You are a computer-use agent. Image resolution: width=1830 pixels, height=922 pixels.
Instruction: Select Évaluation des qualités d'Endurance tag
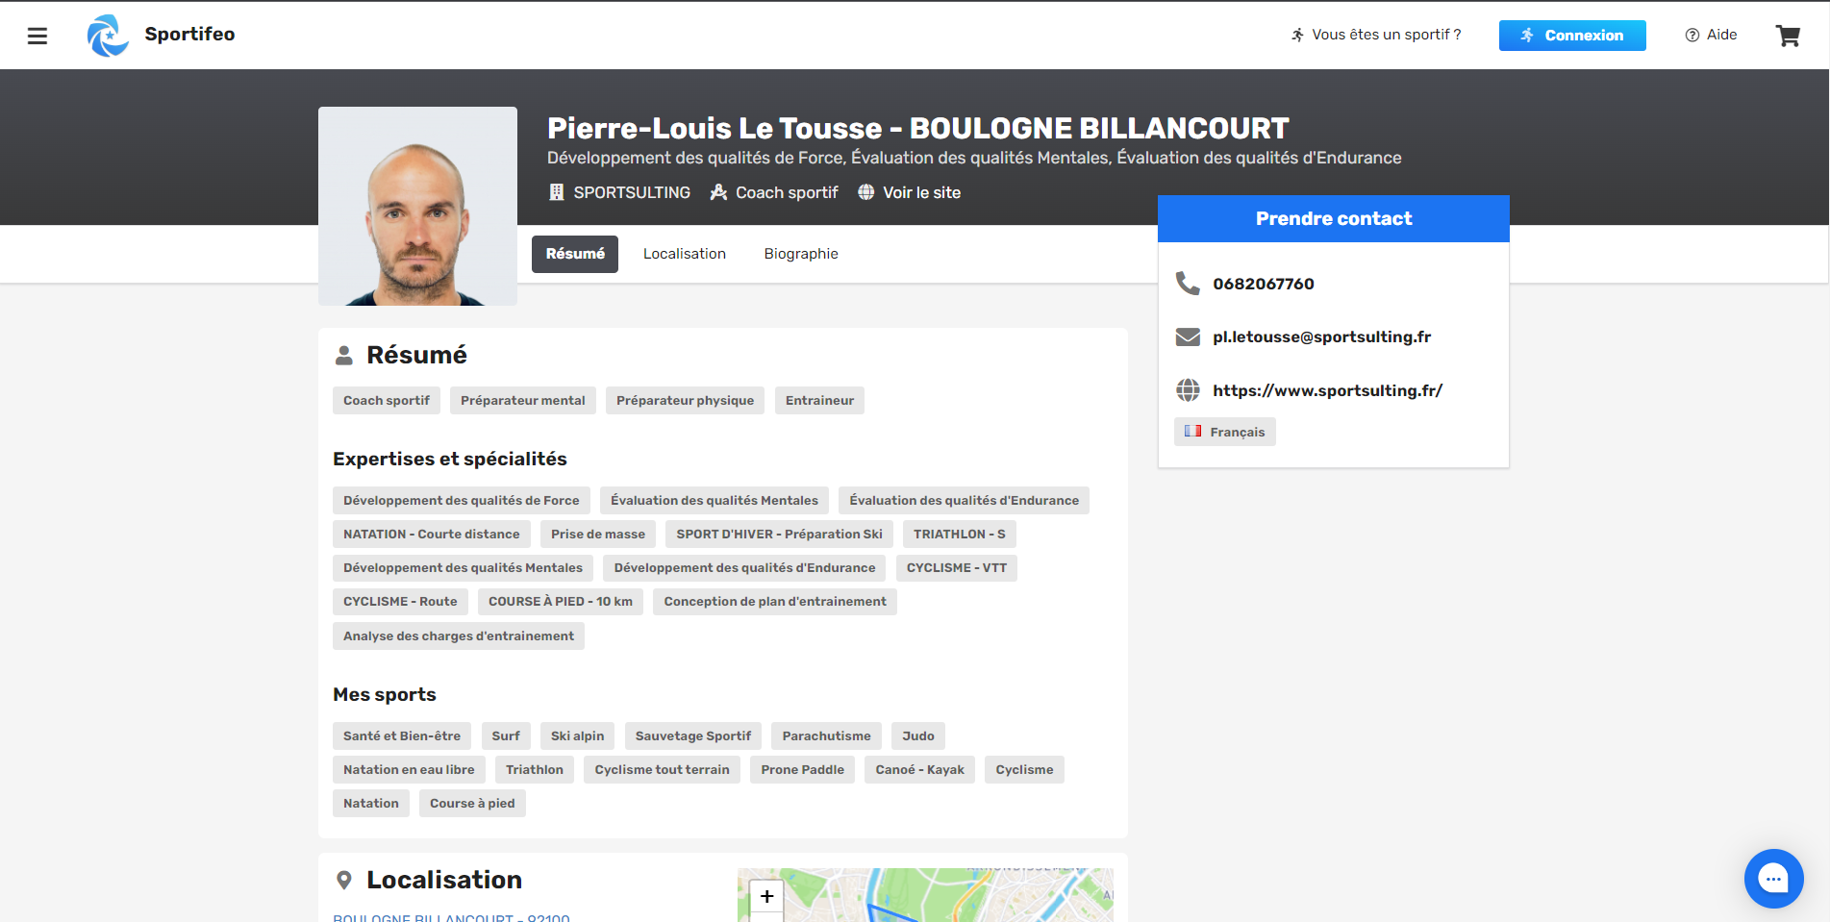pos(964,501)
